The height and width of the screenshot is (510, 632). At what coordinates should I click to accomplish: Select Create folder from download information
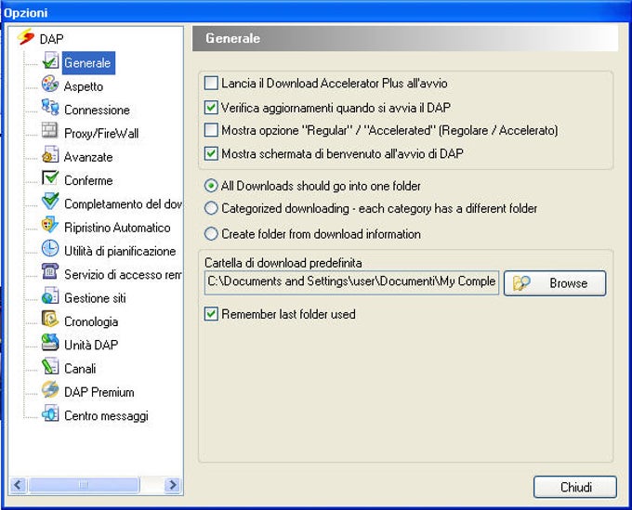(211, 234)
